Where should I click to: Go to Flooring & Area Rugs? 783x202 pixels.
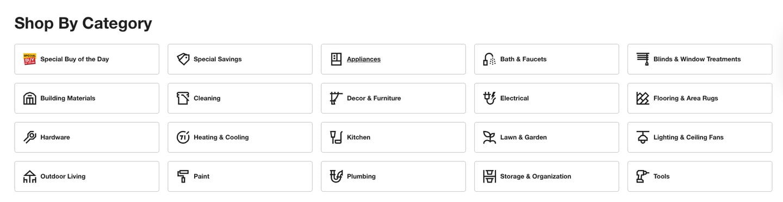tap(700, 98)
